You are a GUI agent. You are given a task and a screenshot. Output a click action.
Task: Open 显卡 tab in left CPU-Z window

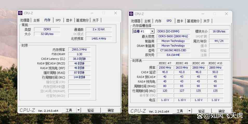(x=69, y=20)
